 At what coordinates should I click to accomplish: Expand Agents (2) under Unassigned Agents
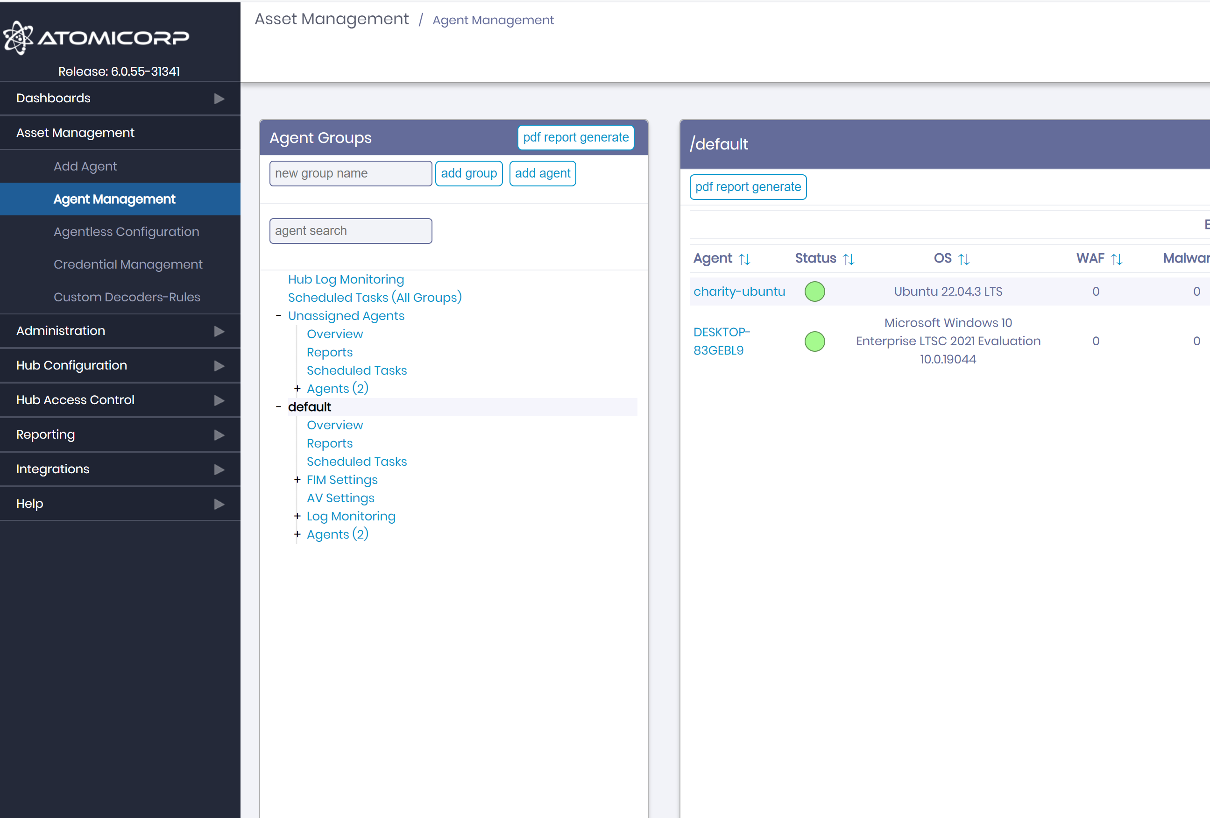click(297, 388)
